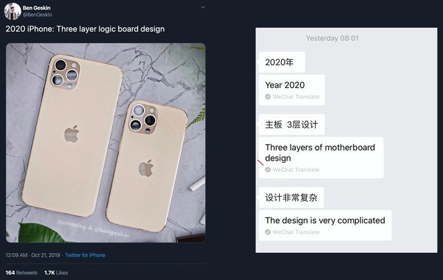Open the @BenGeskin handle link

[x=37, y=15]
